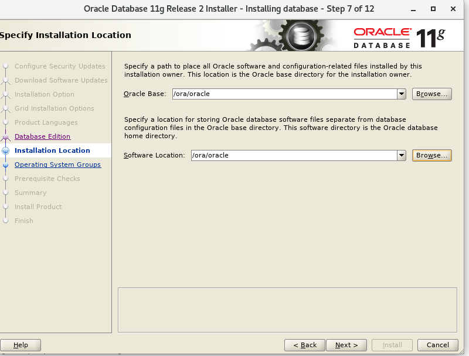
Task: Click the Specify Installation Location heading
Action: click(65, 35)
